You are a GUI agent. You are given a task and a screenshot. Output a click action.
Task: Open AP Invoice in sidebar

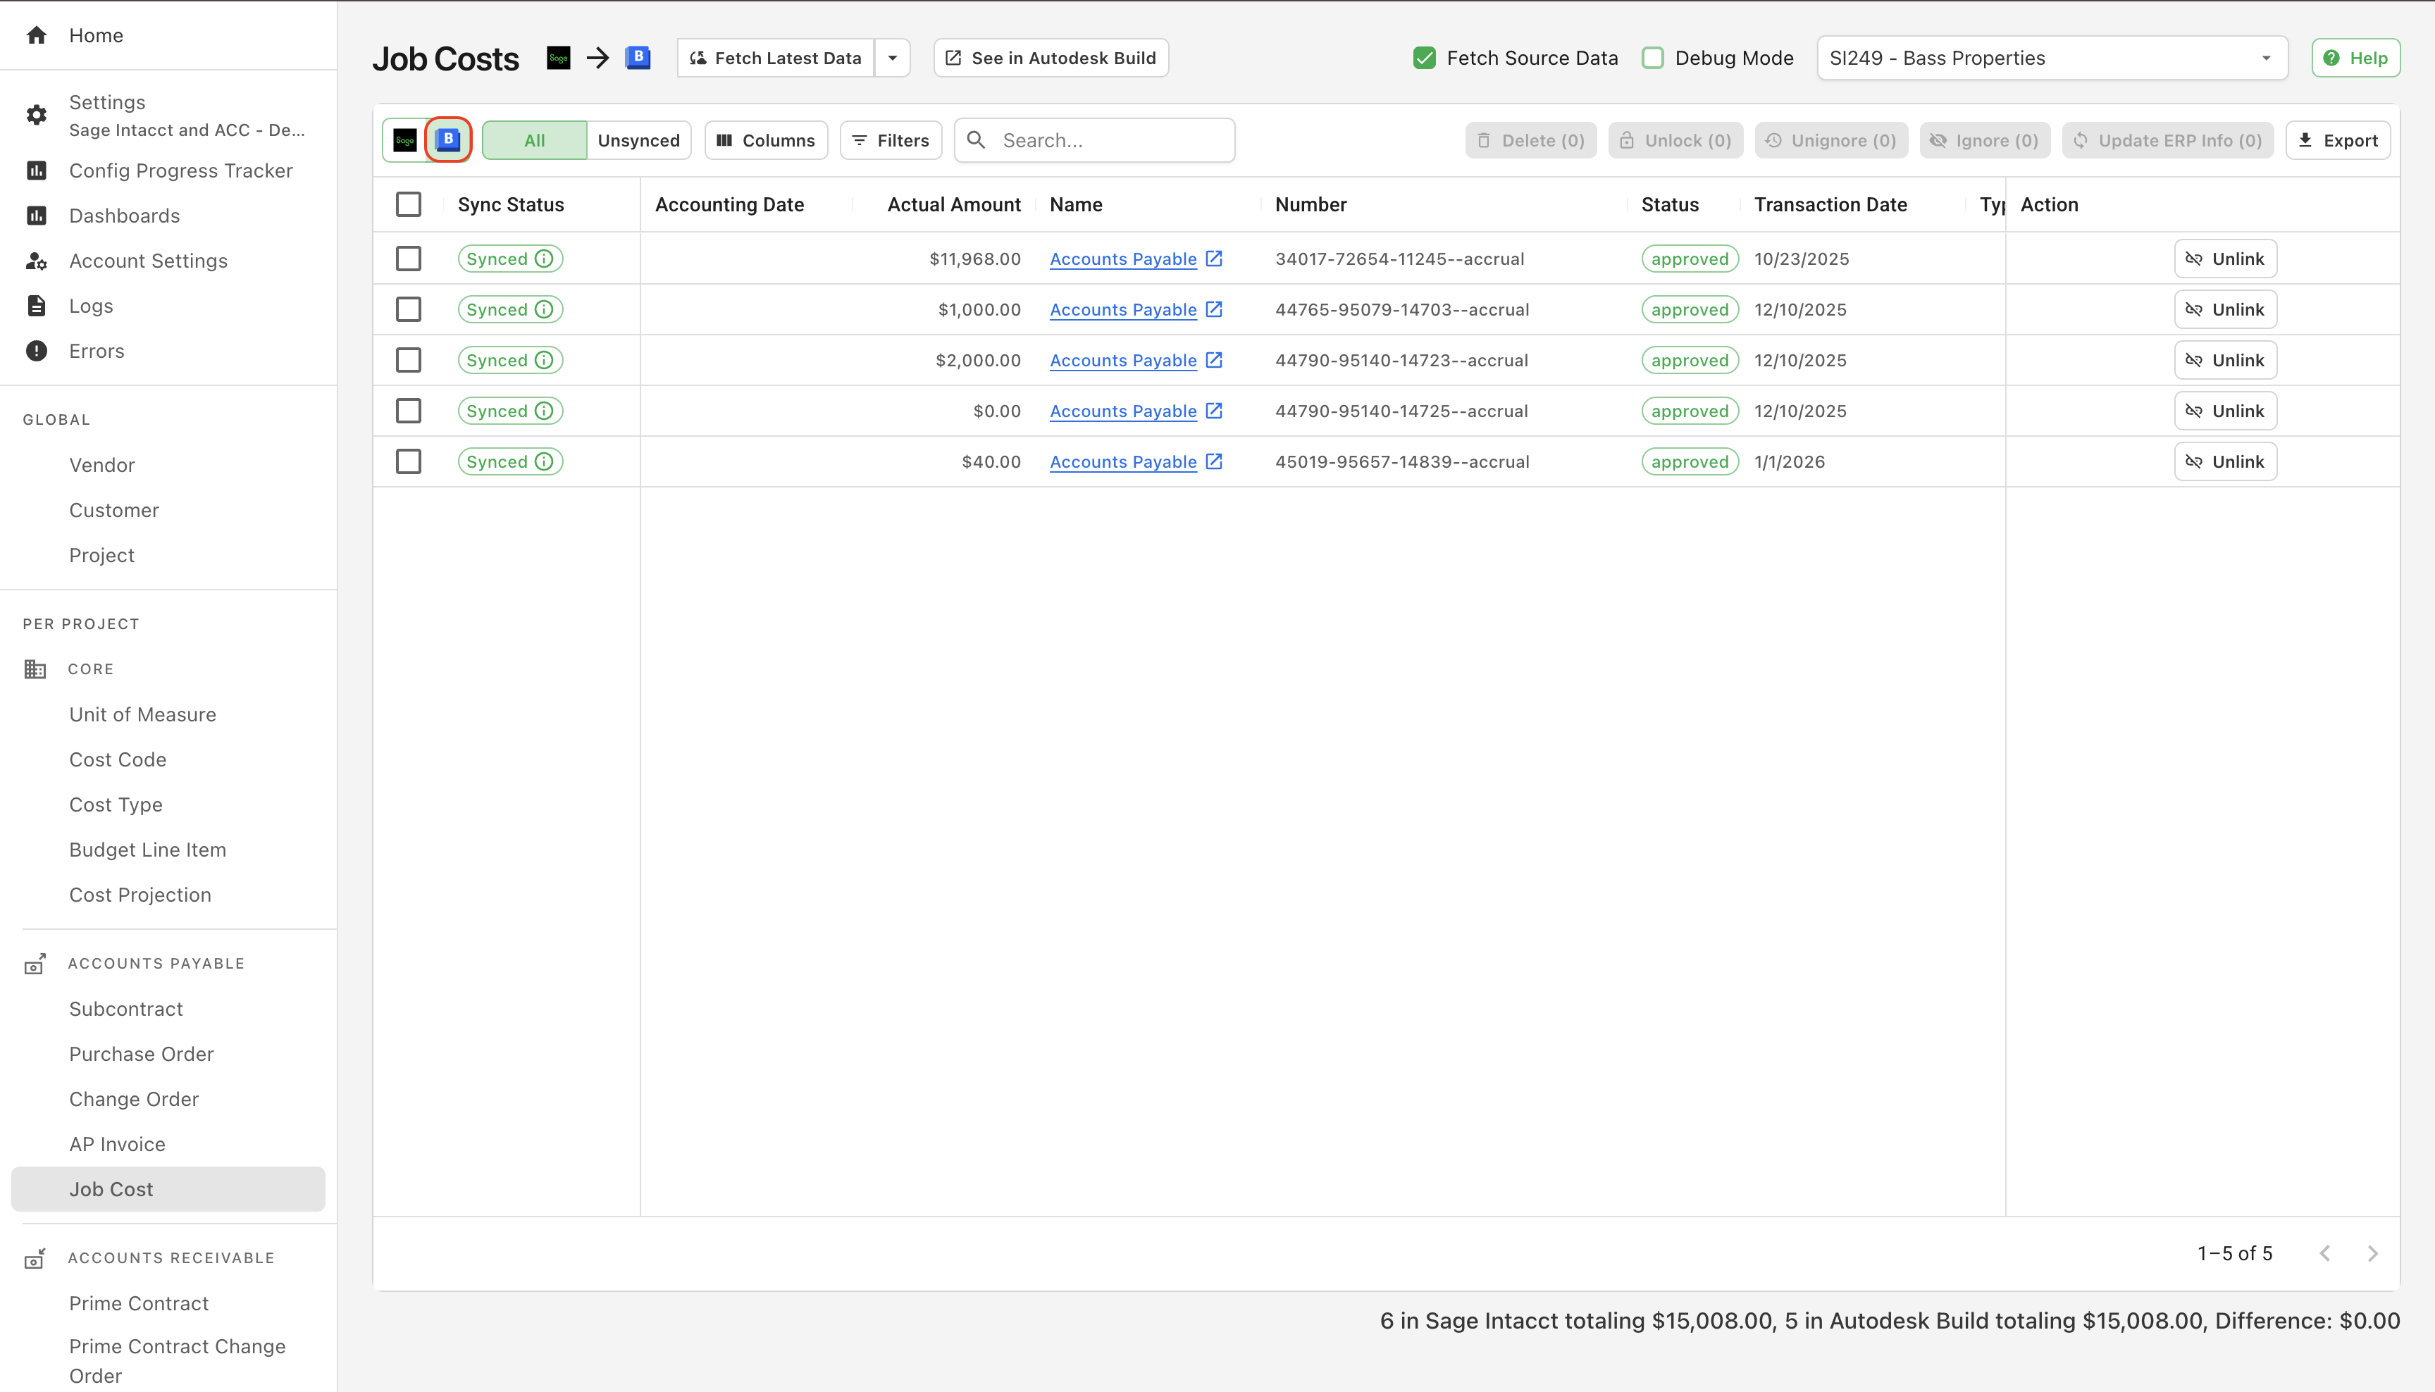pos(117,1144)
